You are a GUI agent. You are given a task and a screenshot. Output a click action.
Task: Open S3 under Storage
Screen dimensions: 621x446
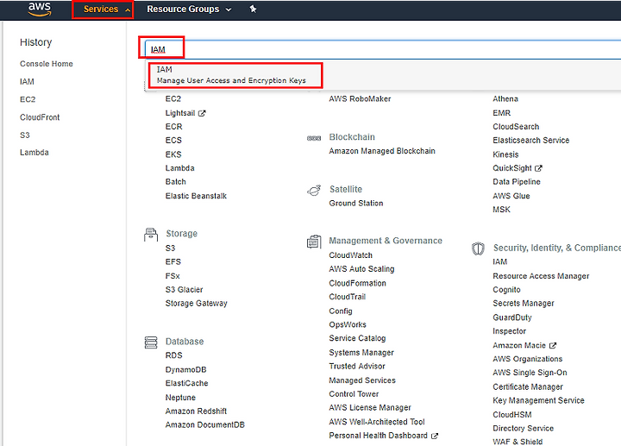170,248
